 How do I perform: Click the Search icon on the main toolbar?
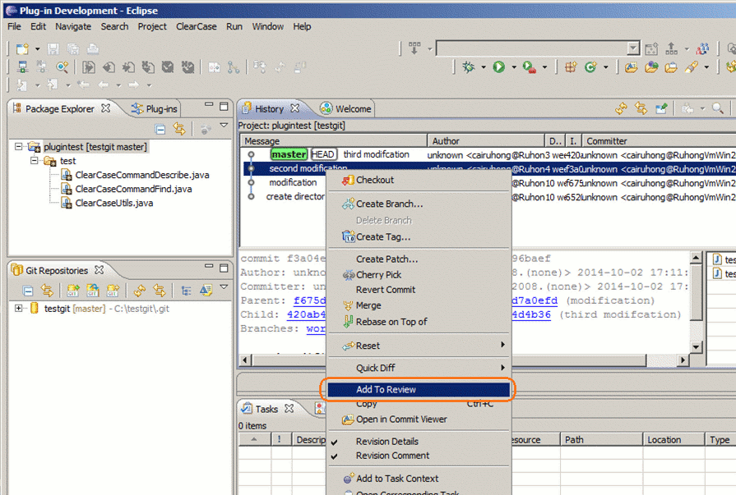(62, 67)
